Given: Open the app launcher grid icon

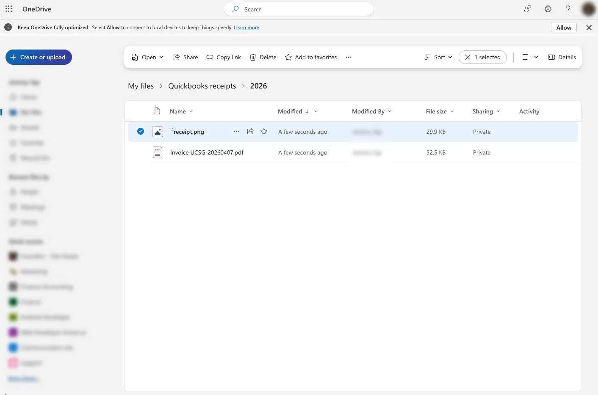Looking at the screenshot, I should tap(8, 9).
